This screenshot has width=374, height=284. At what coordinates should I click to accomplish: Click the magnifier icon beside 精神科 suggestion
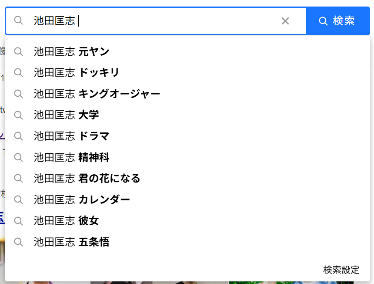tap(18, 157)
